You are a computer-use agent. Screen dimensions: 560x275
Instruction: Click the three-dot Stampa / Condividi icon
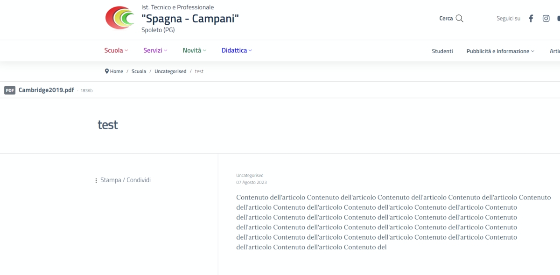(96, 180)
